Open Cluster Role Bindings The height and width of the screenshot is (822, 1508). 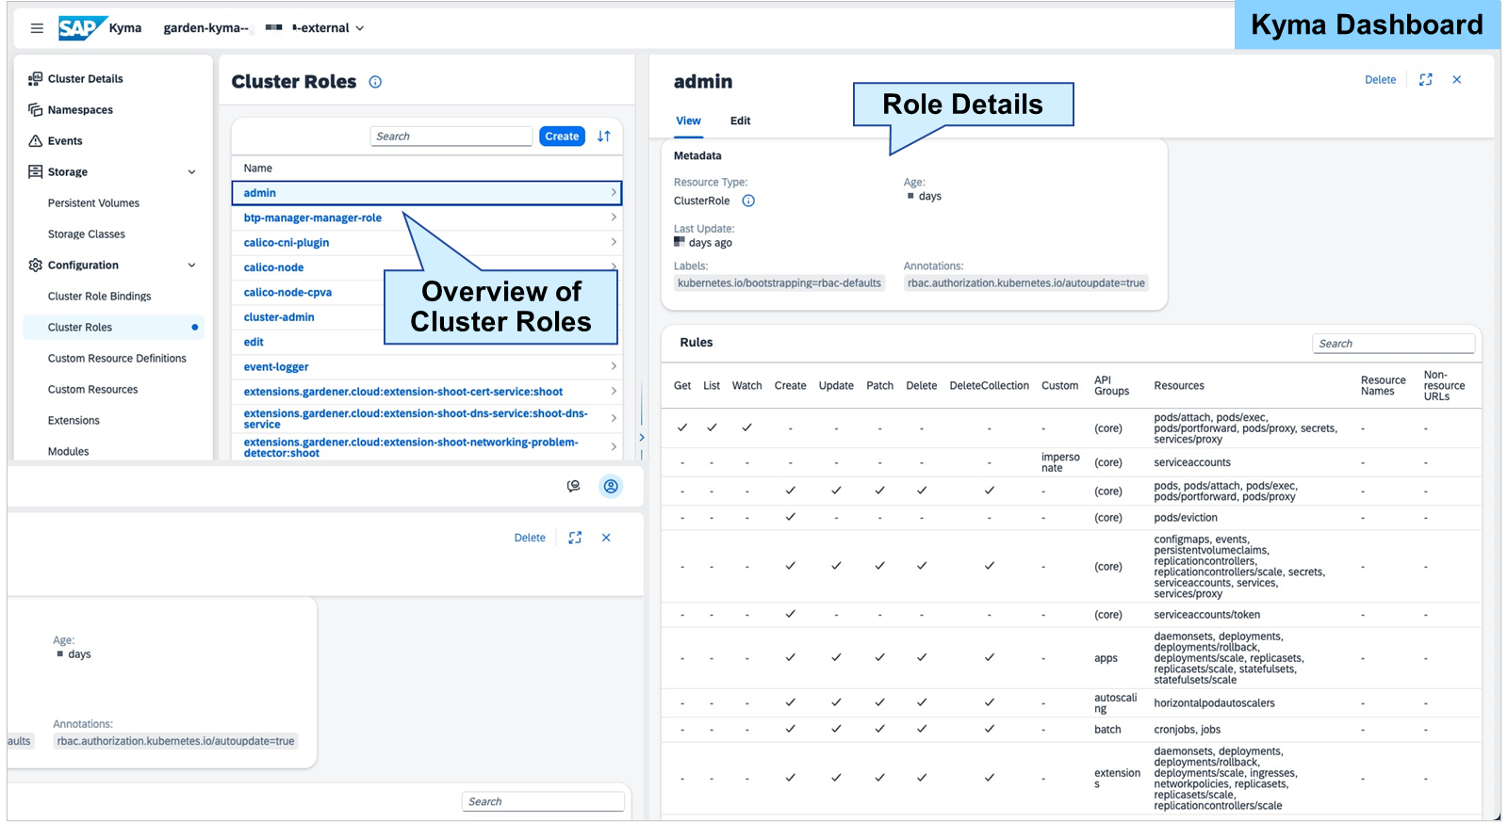(x=100, y=297)
